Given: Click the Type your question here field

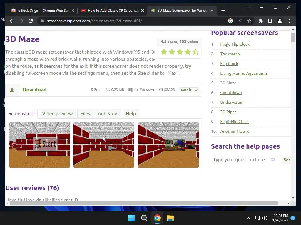Looking at the screenshot, I should (x=244, y=160).
